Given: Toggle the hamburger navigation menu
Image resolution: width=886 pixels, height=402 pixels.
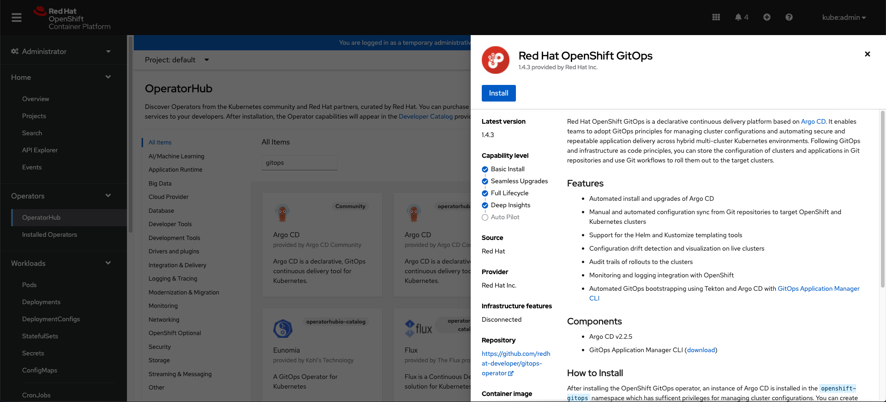Looking at the screenshot, I should [17, 18].
